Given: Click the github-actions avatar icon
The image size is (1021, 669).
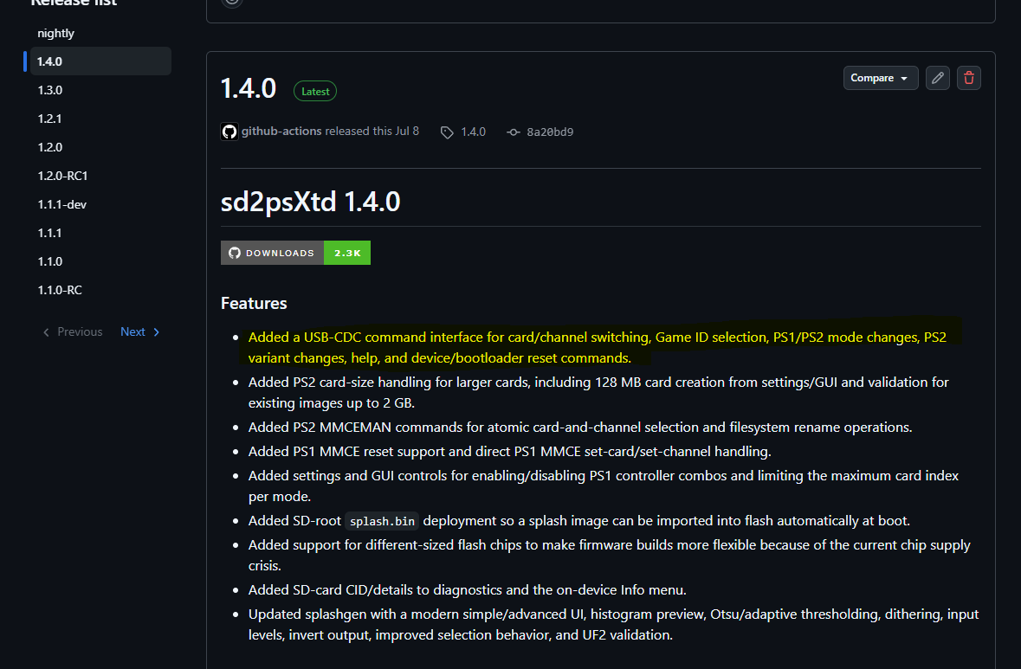Looking at the screenshot, I should [229, 132].
